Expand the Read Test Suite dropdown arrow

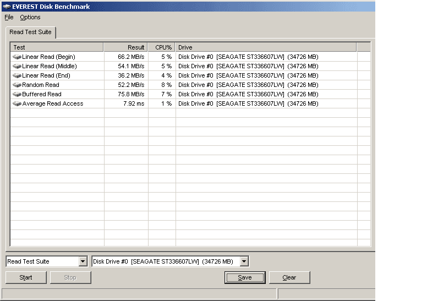[83, 261]
